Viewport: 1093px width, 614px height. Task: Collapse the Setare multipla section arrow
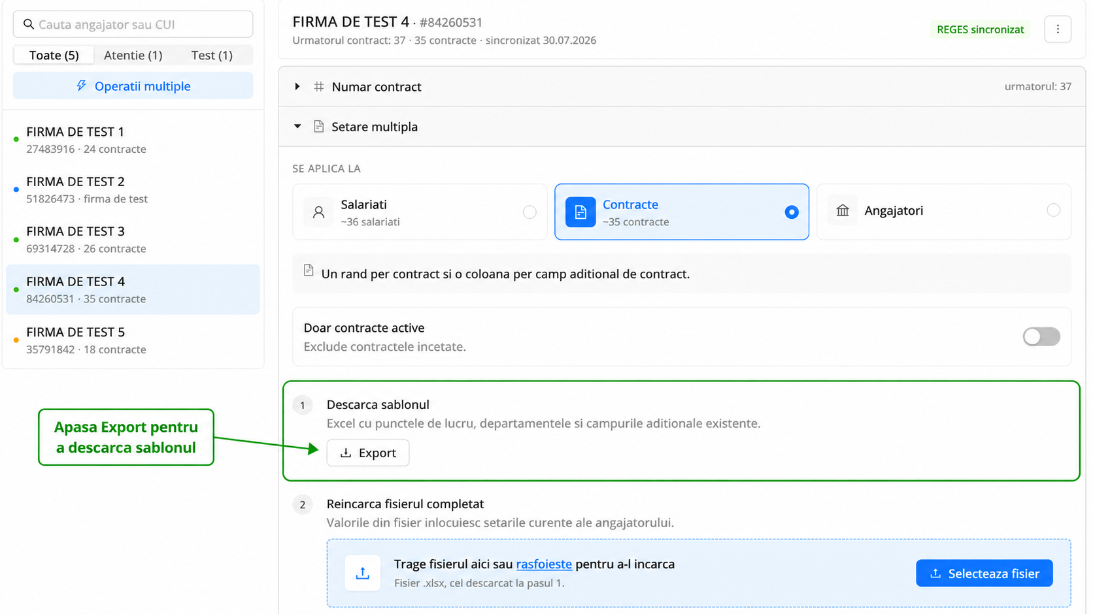[297, 126]
